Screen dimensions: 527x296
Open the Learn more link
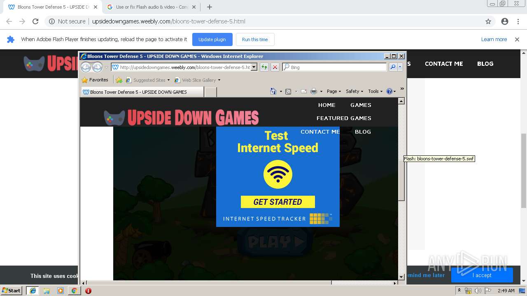494,39
